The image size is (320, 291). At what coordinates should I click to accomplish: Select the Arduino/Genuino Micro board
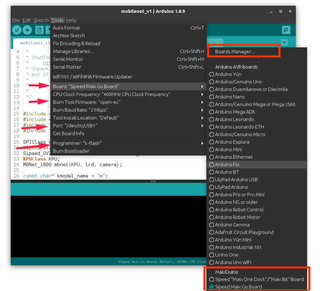[257, 135]
